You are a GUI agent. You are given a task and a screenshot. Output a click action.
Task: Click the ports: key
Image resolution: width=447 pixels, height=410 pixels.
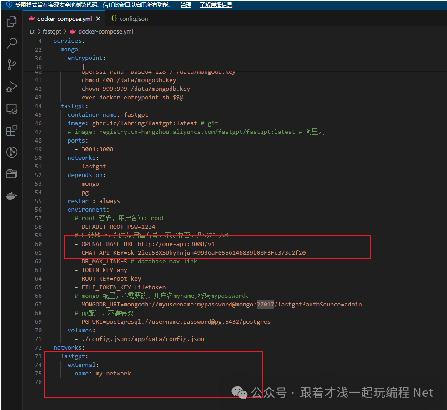pos(78,141)
